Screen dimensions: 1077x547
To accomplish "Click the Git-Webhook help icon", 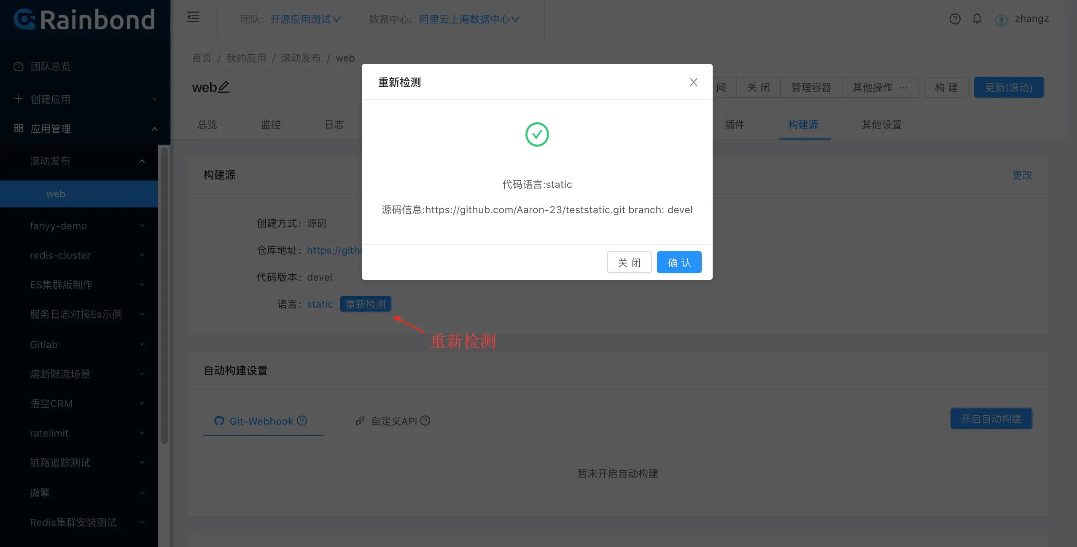I will 302,421.
